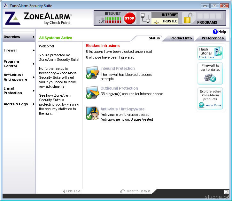Click the Flash Tutorial Z icon
The image size is (232, 201).
tap(218, 52)
